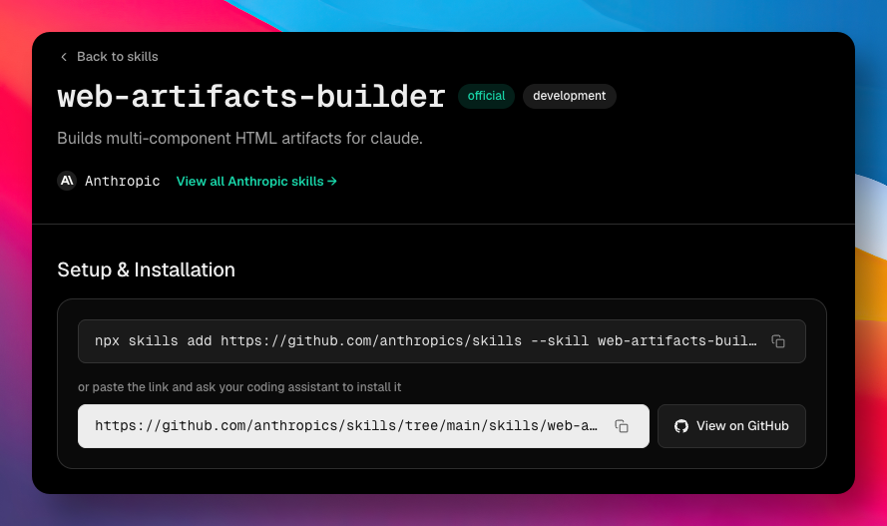This screenshot has height=526, width=887.
Task: Click the 'web-artifacts-builder' title
Action: [x=251, y=96]
